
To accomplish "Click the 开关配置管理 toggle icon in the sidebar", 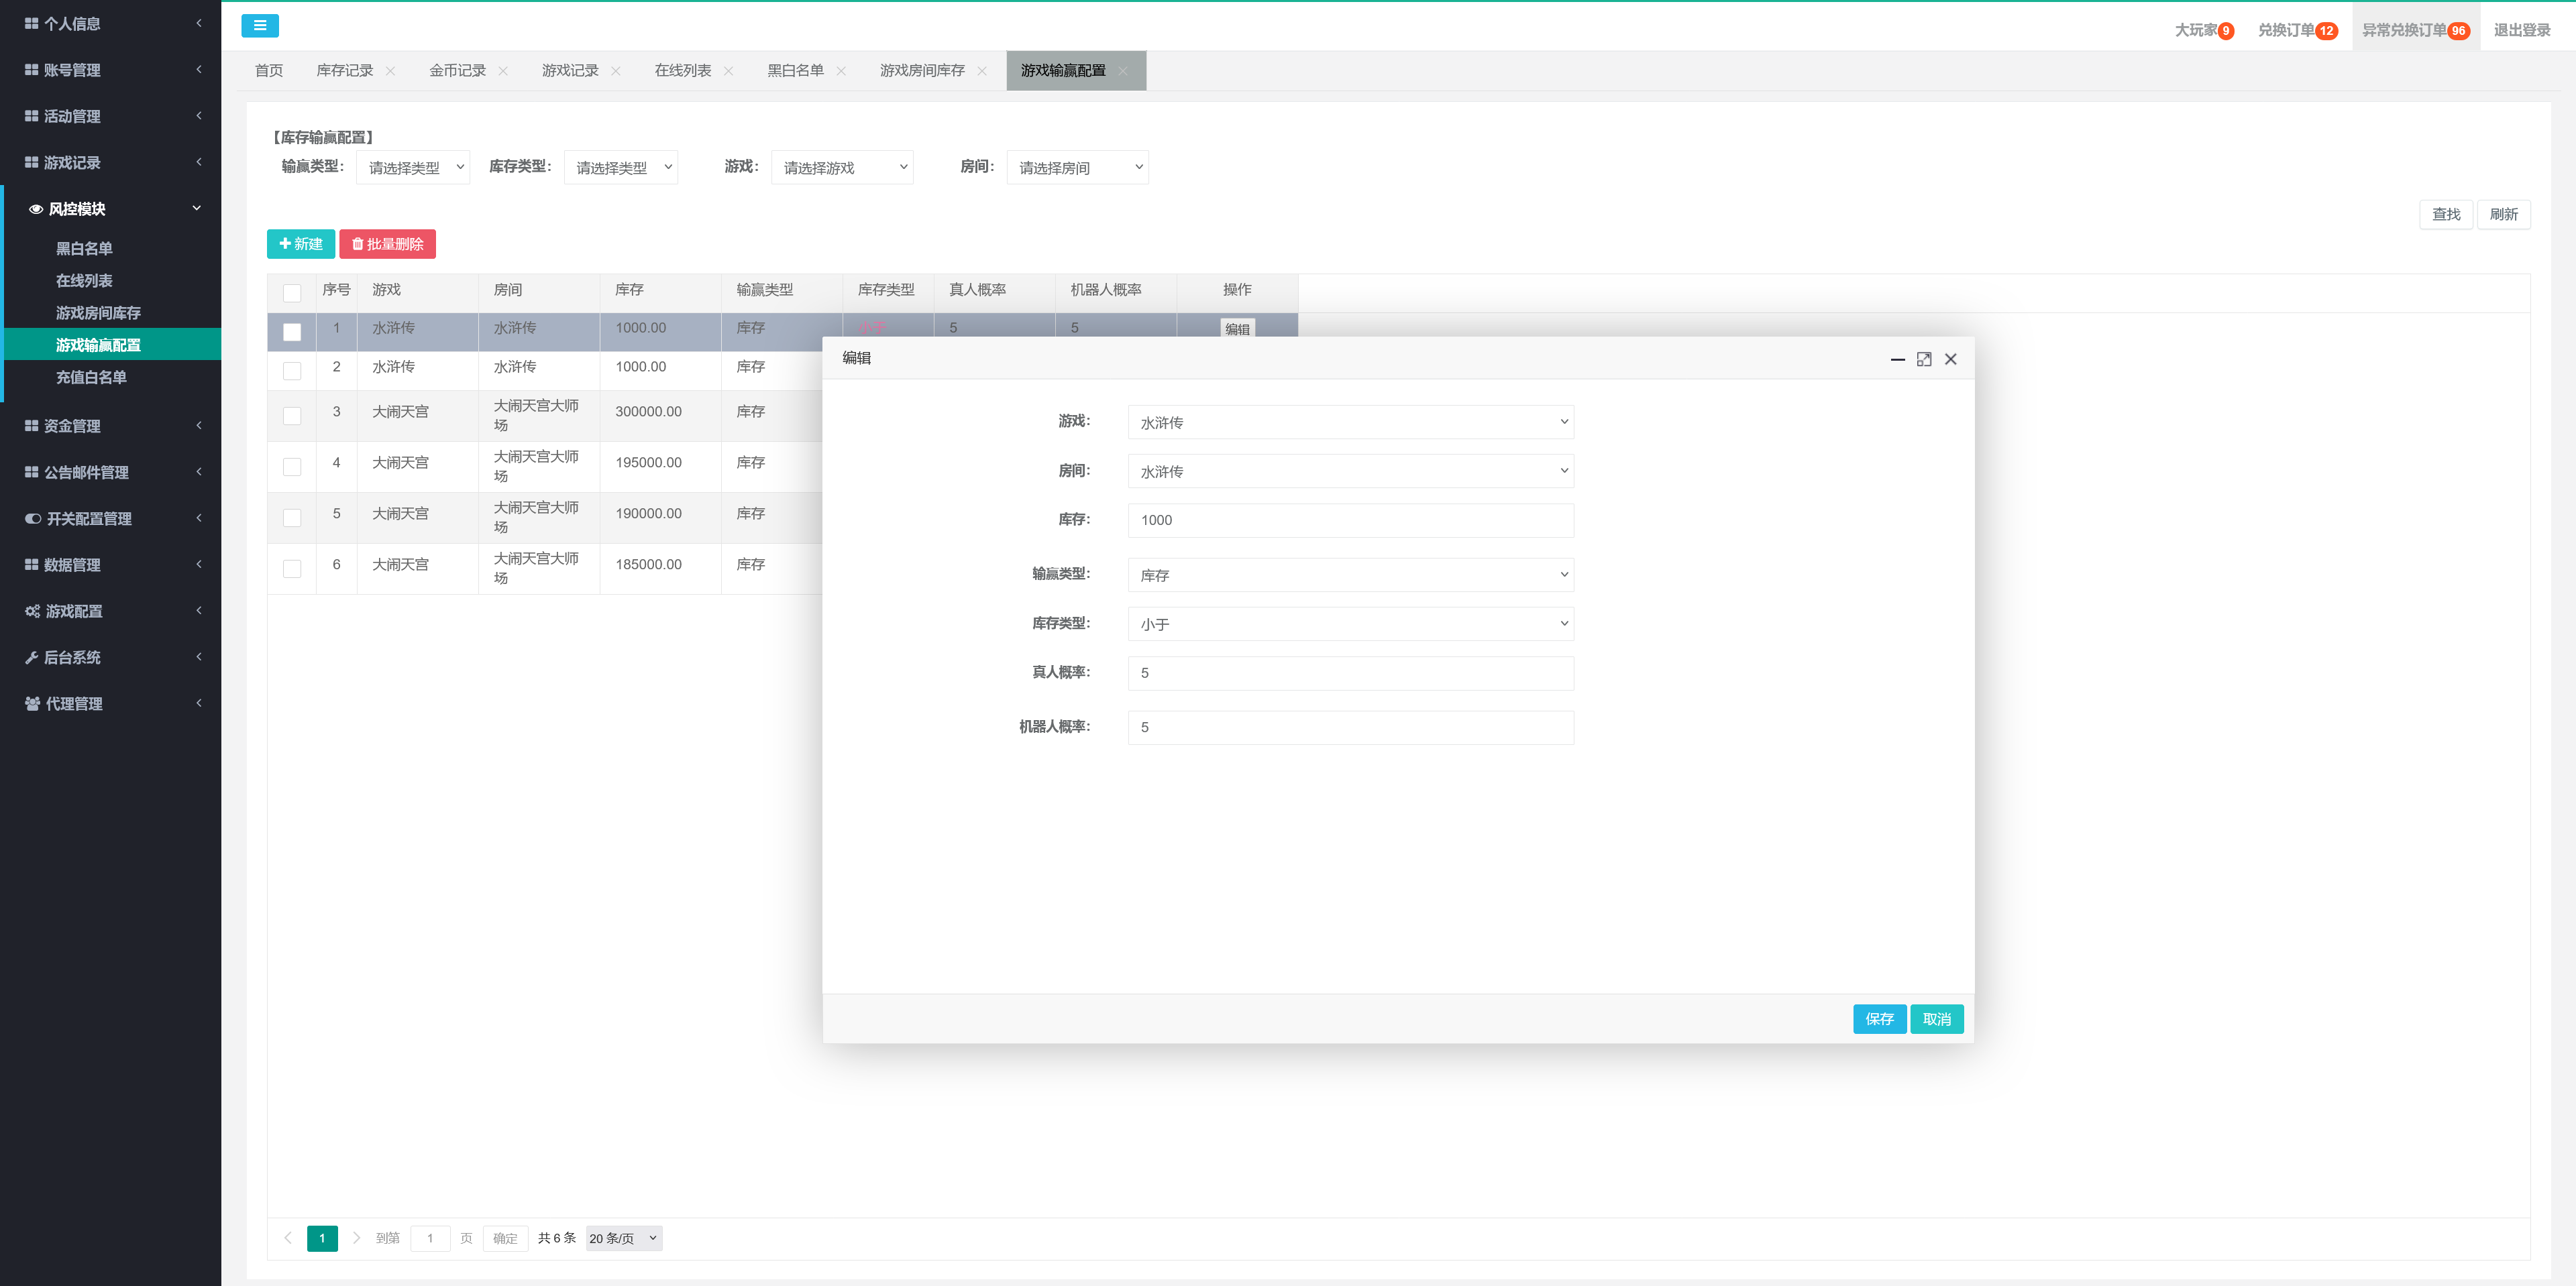I will tap(33, 518).
